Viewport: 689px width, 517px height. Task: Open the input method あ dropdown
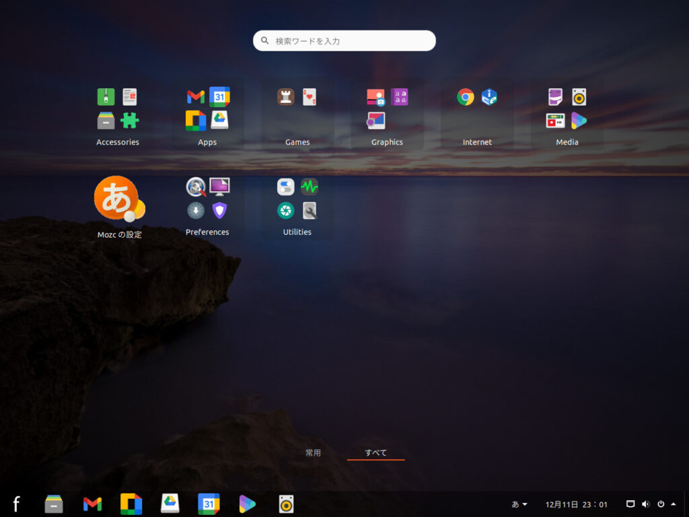518,503
